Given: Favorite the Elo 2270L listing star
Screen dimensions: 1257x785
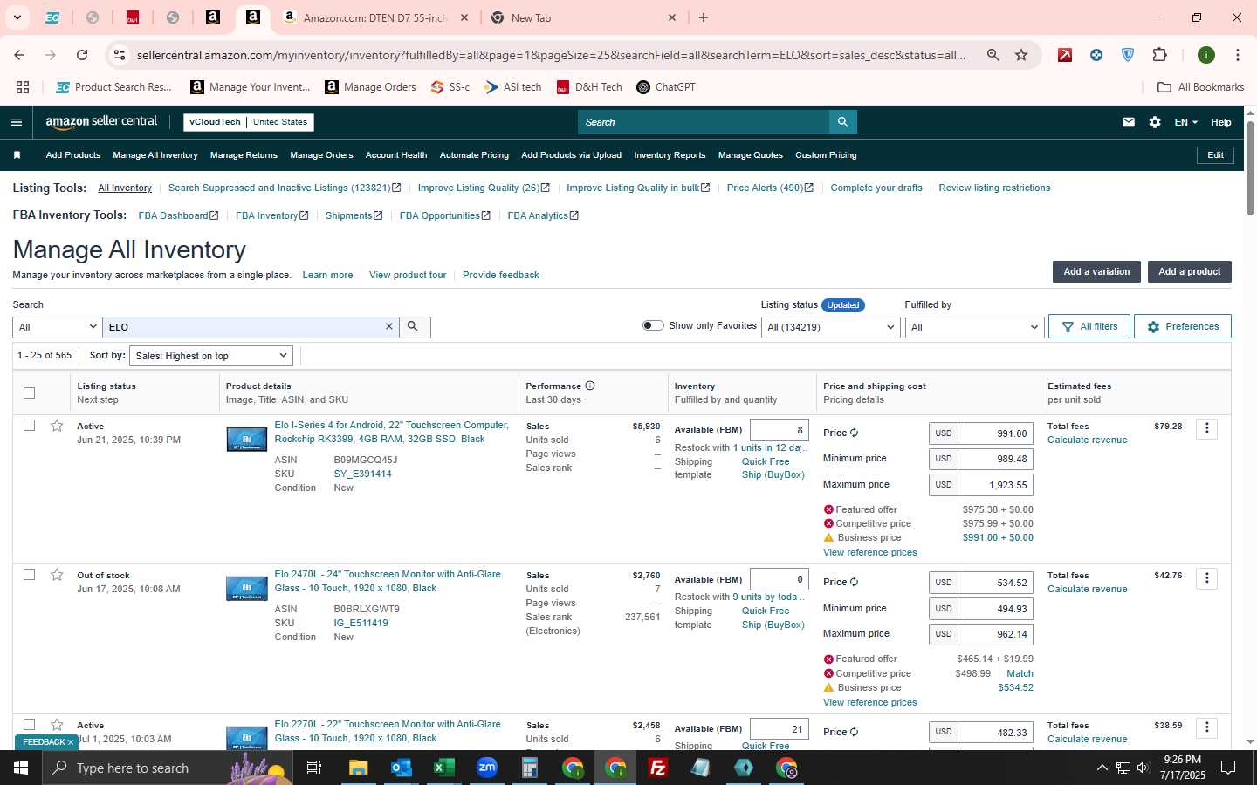Looking at the screenshot, I should pyautogui.click(x=57, y=725).
